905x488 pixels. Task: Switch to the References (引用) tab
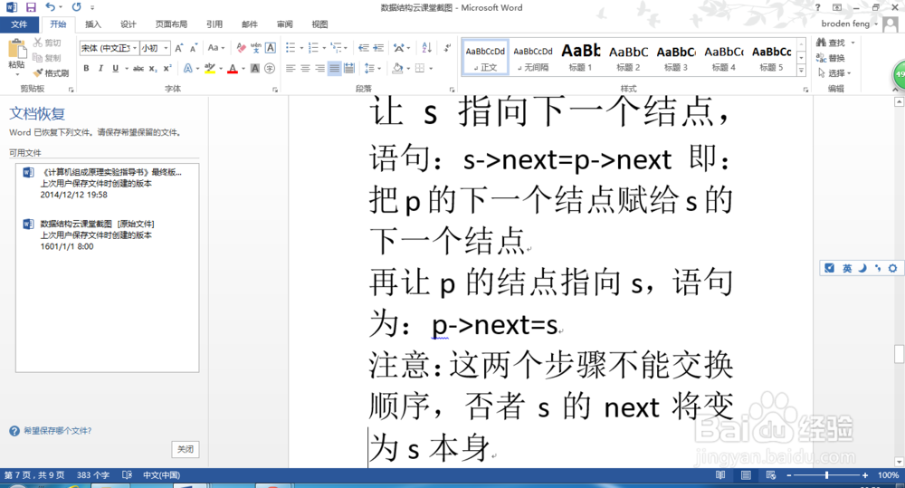coord(214,24)
